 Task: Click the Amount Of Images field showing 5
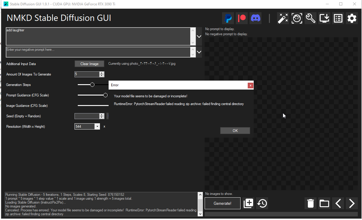[87, 74]
